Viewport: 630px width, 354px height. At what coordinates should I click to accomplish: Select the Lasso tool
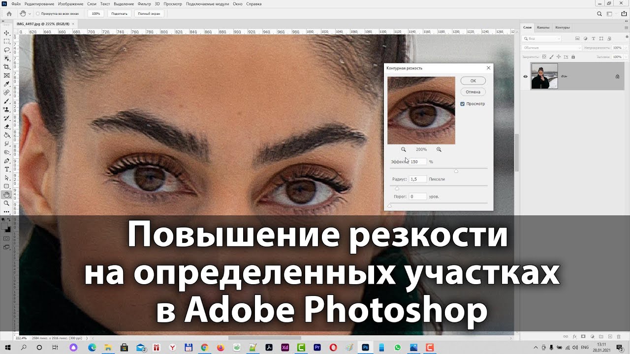point(6,50)
